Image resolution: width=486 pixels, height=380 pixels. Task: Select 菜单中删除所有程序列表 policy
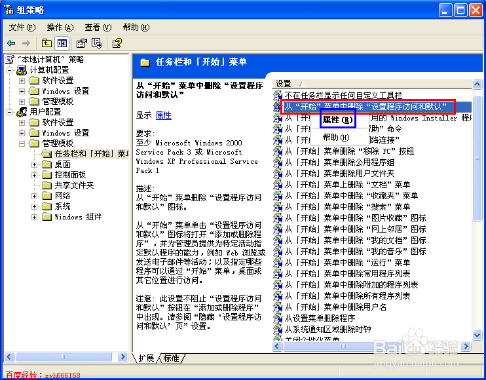pyautogui.click(x=347, y=296)
